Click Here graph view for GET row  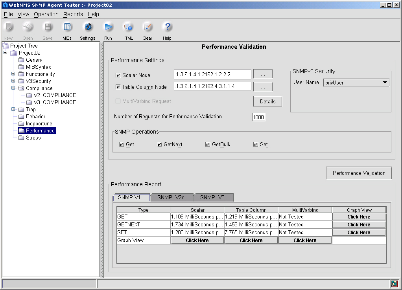(359, 217)
